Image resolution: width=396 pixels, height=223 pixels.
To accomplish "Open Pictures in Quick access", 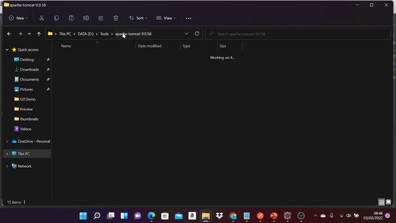I will pos(26,89).
